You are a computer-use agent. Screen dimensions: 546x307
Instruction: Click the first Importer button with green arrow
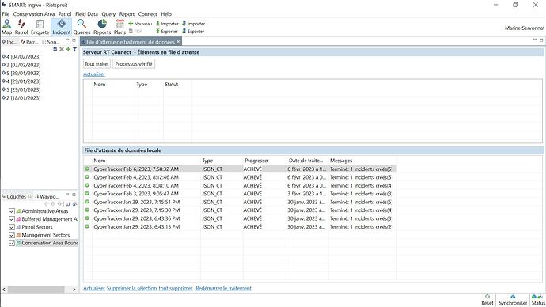[167, 24]
